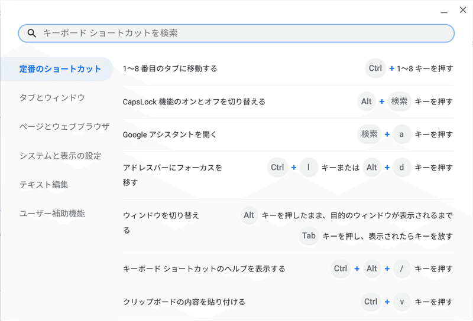The height and width of the screenshot is (321, 473).
Task: Open the ユーザー補助機能 category
Action: [52, 214]
